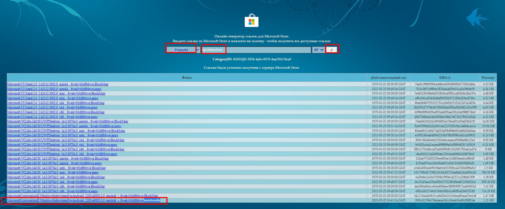Click the Microsoft Store bag logo
The width and height of the screenshot is (505, 209).
(252, 21)
